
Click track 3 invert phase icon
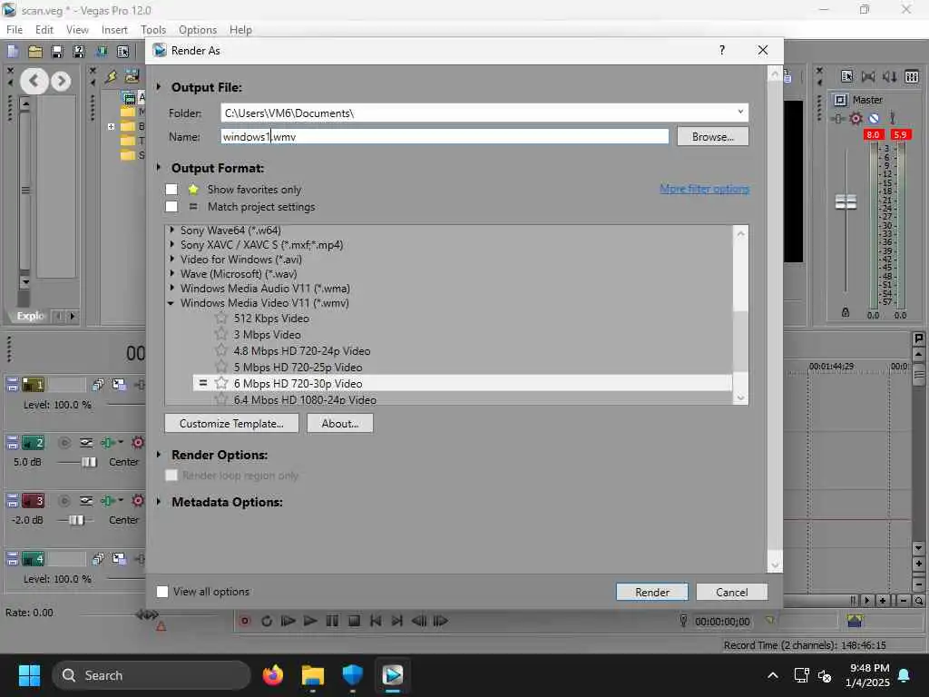[x=86, y=500]
